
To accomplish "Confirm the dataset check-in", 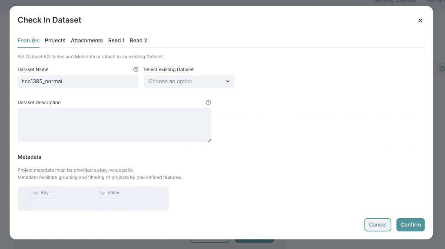I will (410, 225).
